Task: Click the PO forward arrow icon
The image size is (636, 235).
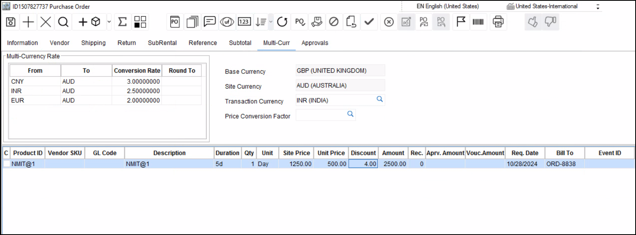Action: pyautogui.click(x=423, y=22)
